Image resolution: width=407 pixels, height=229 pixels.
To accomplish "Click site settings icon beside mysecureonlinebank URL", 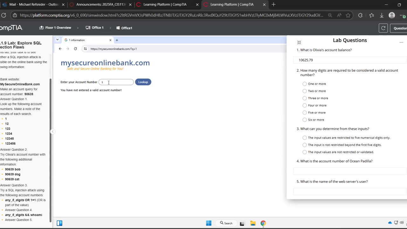I will tap(85, 49).
